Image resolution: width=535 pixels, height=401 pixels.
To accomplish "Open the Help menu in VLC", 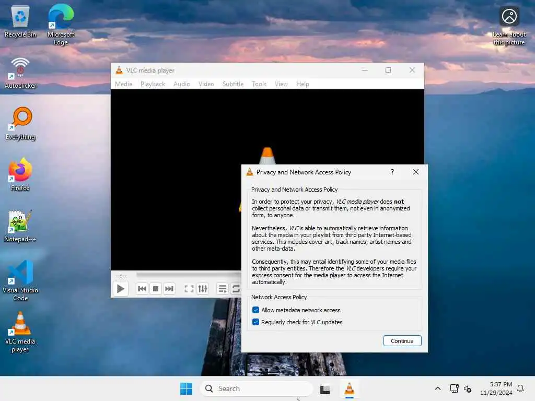I will click(303, 84).
